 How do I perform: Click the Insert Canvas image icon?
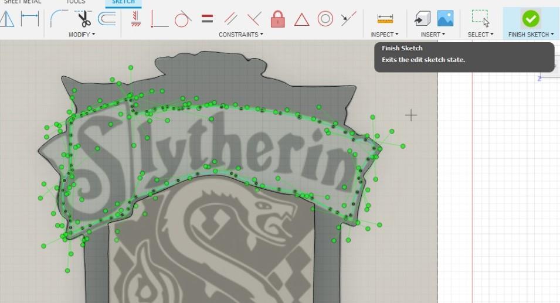pos(445,19)
